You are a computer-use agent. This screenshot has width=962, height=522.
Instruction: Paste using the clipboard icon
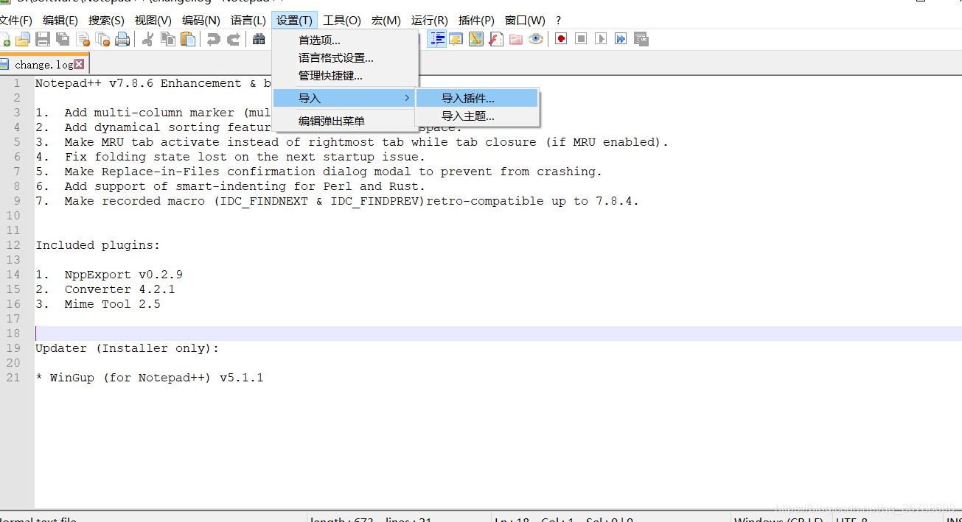(188, 39)
